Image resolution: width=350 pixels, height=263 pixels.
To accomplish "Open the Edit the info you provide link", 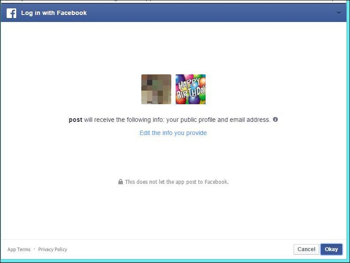I will point(173,133).
